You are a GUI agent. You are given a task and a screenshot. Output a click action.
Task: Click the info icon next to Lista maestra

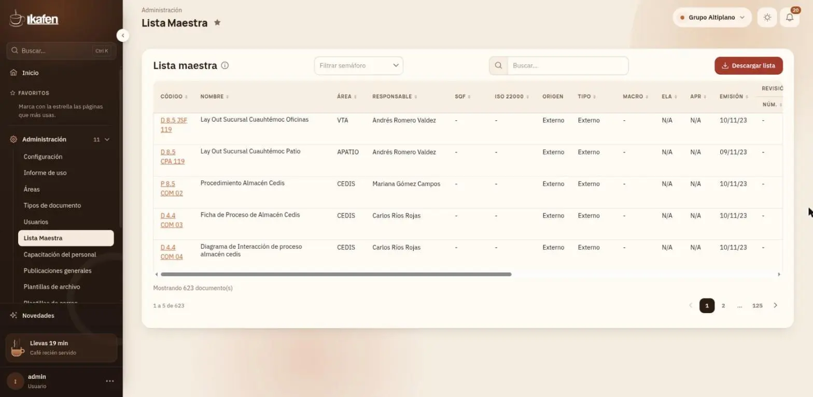[x=225, y=65]
